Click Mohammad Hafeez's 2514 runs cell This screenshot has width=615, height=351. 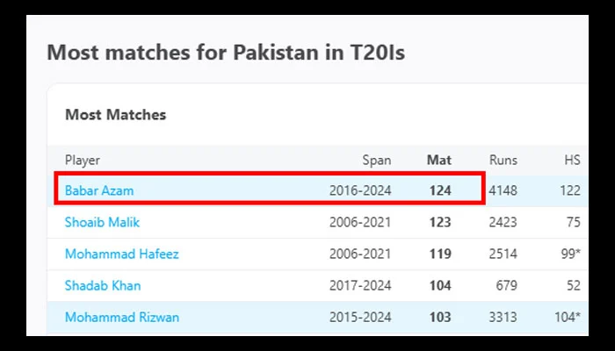click(503, 254)
